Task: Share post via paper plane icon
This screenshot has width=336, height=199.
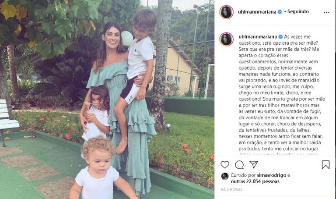Action: tap(253, 164)
